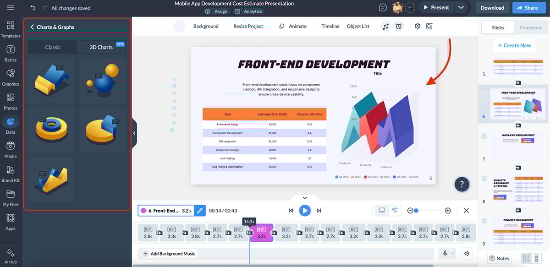Select the Back-End Development slide thumbnail
This screenshot has width=550, height=267.
click(517, 146)
